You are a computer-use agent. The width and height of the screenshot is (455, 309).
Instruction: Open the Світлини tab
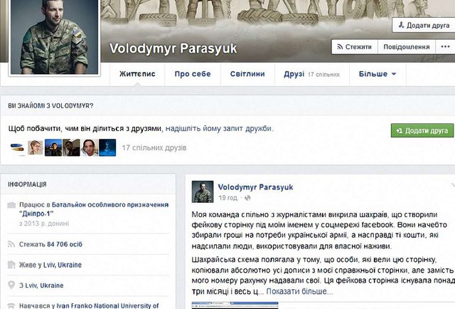pyautogui.click(x=247, y=74)
